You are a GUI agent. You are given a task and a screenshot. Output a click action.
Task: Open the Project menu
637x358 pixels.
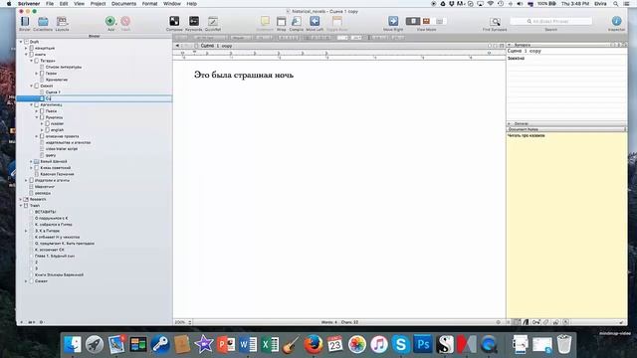click(98, 4)
